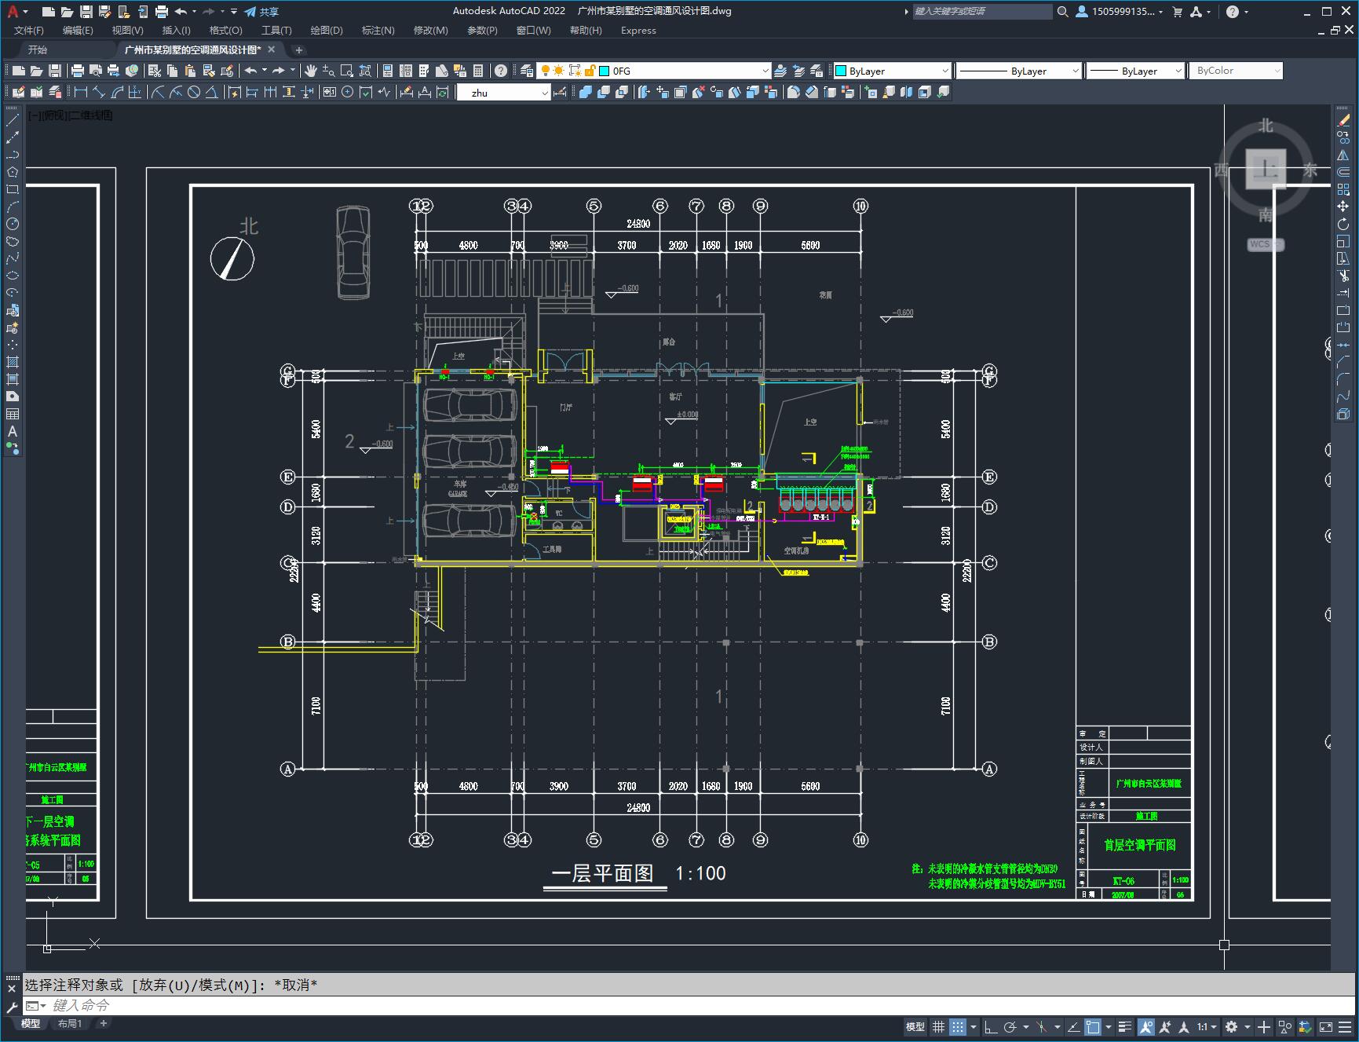Select the Line draw tool
The width and height of the screenshot is (1359, 1042).
(13, 120)
